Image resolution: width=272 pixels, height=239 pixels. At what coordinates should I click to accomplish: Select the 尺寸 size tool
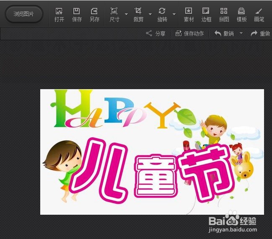click(114, 15)
